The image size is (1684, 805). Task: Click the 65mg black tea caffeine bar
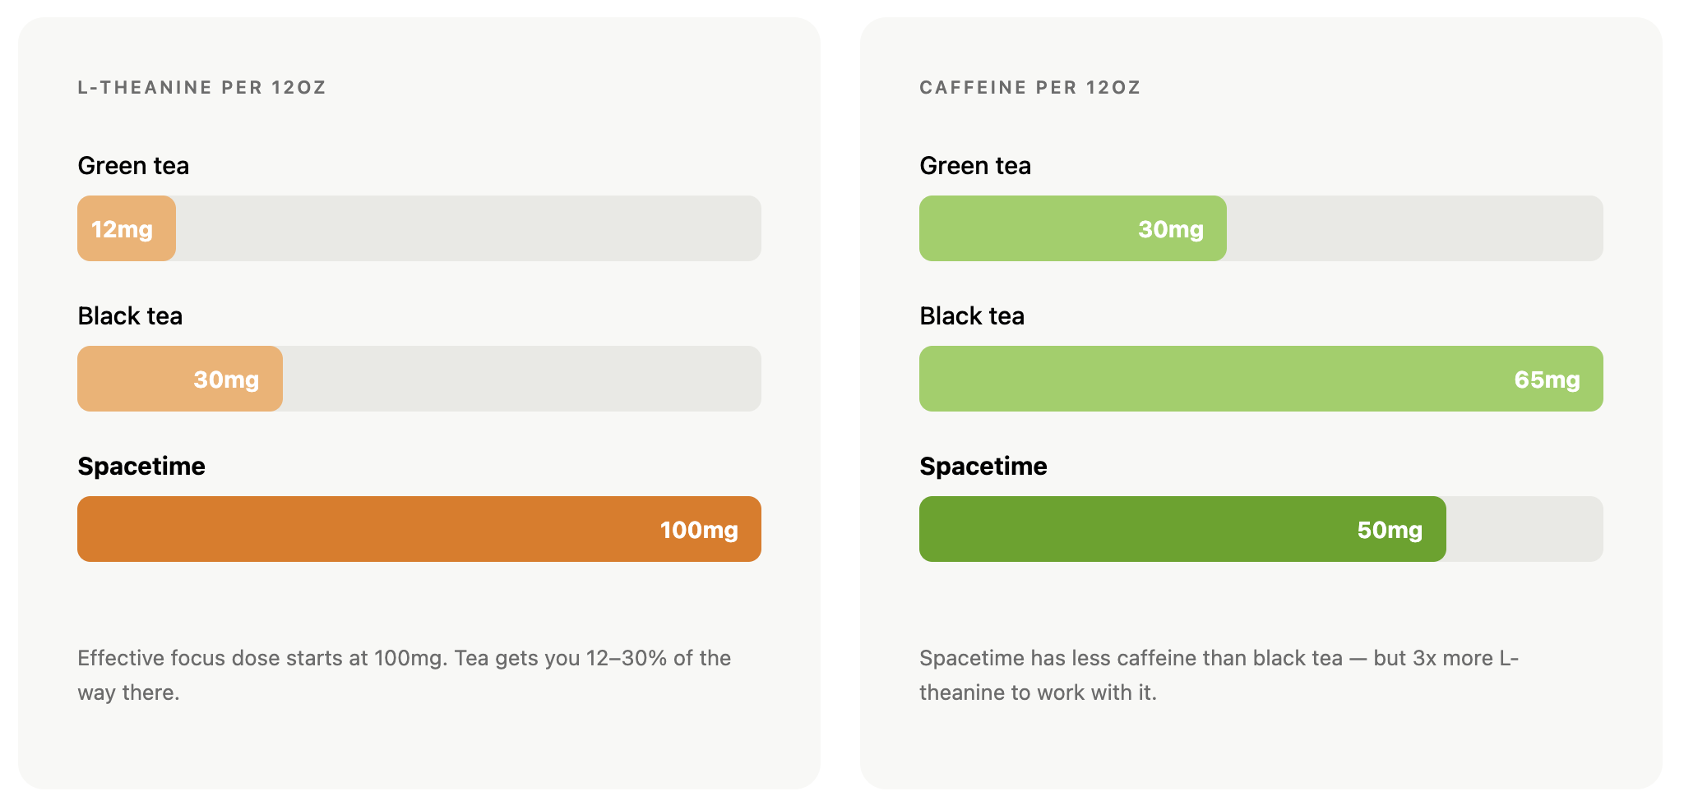(x=1261, y=379)
